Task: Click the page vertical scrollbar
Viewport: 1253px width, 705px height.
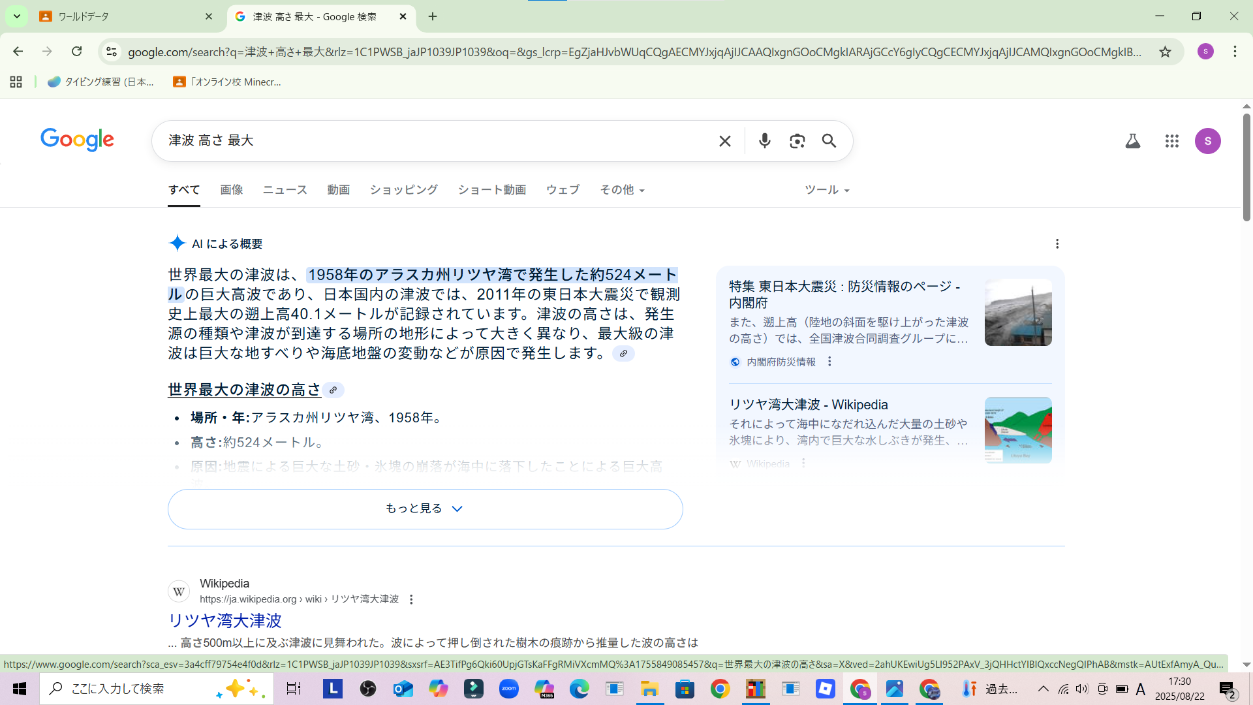Action: click(1246, 167)
